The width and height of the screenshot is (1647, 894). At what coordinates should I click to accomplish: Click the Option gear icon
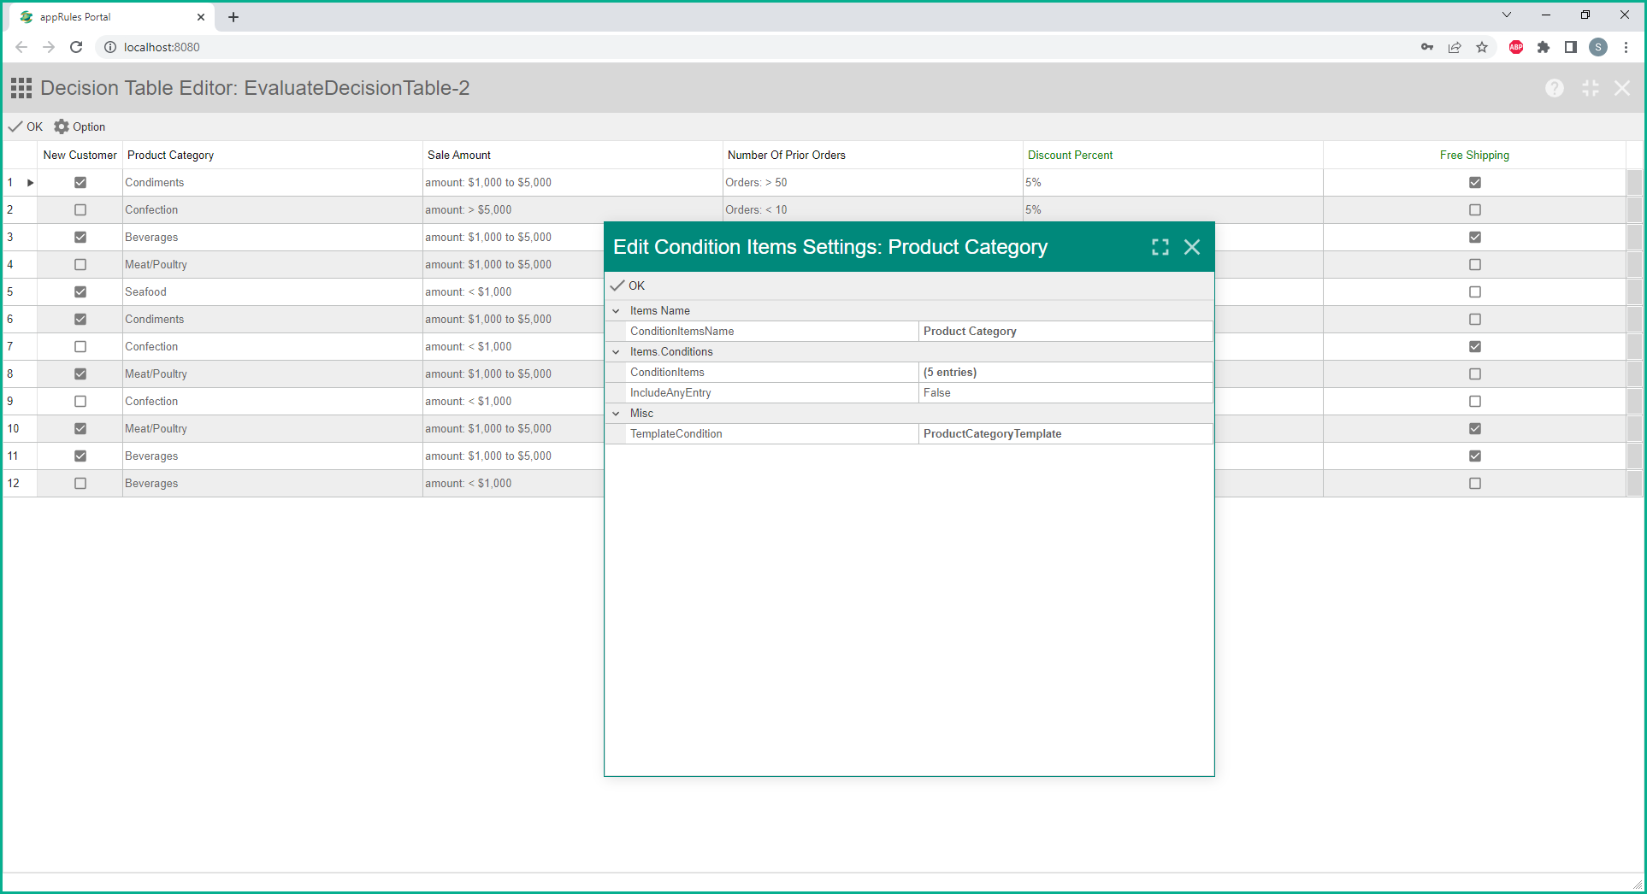coord(62,126)
